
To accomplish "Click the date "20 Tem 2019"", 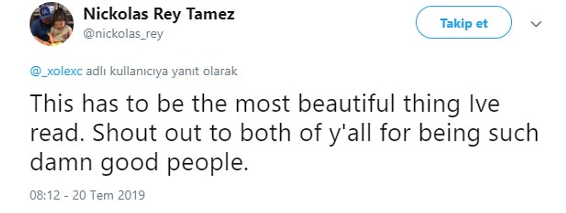I will [109, 194].
